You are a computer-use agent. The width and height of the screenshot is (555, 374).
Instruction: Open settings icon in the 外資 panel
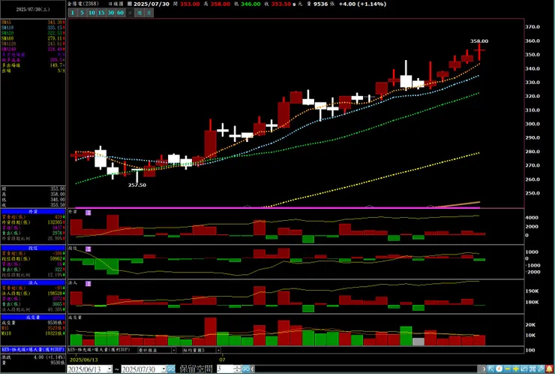88,213
